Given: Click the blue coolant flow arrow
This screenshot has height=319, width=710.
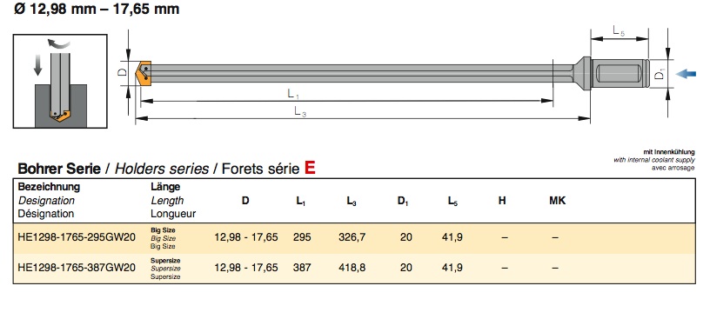Looking at the screenshot, I should pyautogui.click(x=686, y=74).
